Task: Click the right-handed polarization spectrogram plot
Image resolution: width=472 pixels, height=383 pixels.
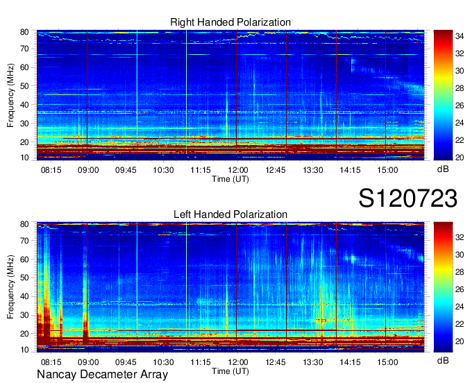Action: click(230, 95)
